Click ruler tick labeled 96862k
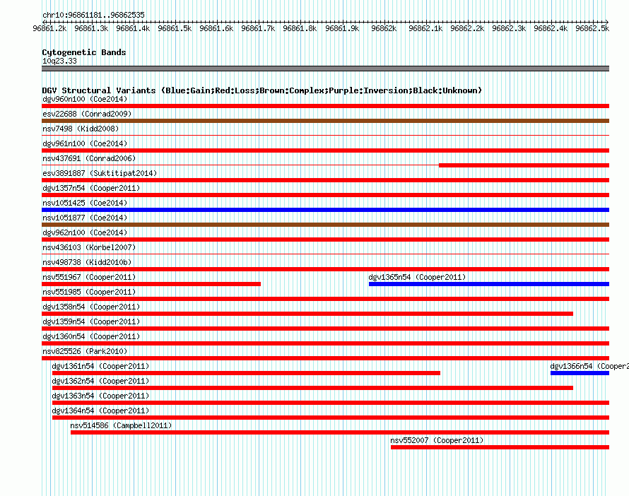Image resolution: width=629 pixels, height=496 pixels. 384,28
